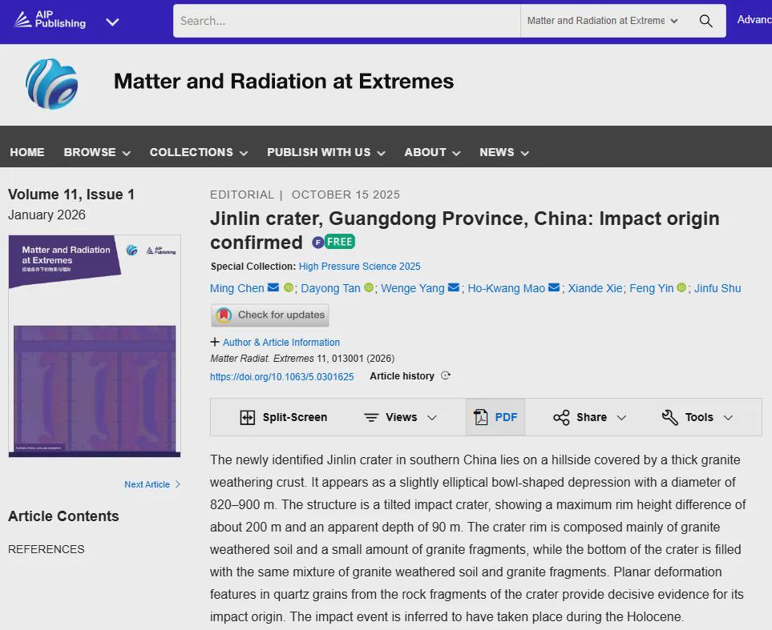Click the journal globe logo
Image resolution: width=772 pixels, height=630 pixels.
[x=52, y=83]
